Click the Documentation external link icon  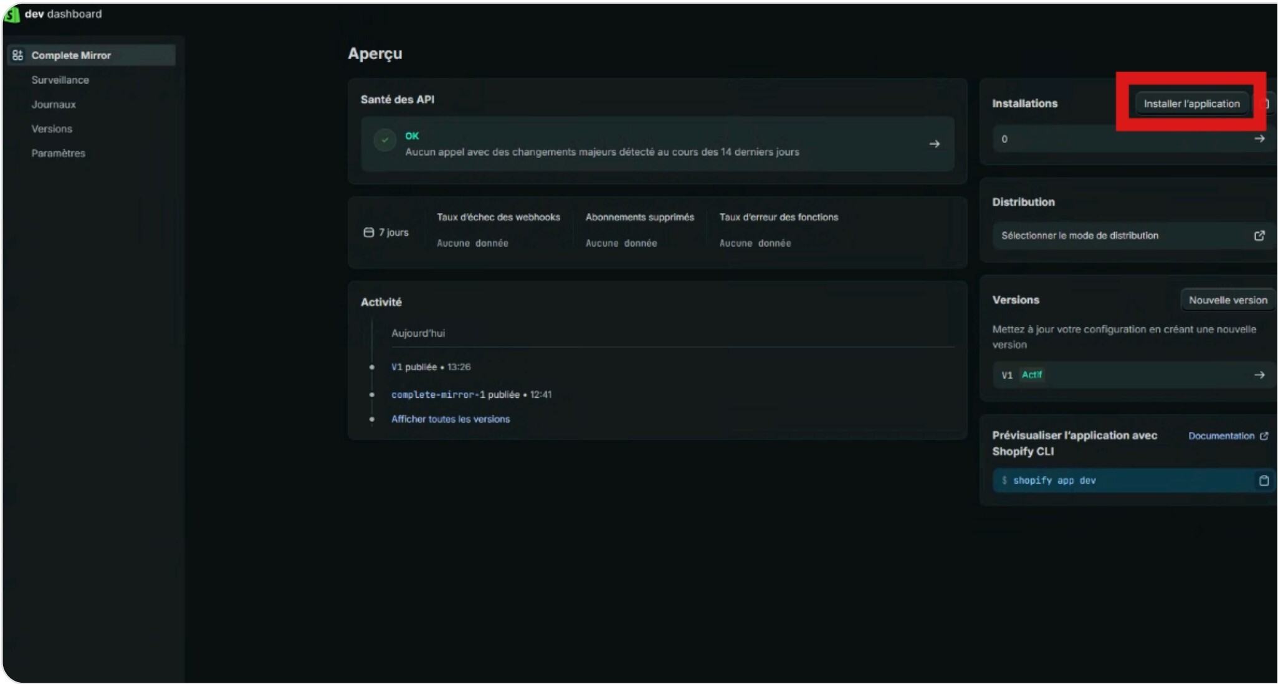tap(1264, 436)
